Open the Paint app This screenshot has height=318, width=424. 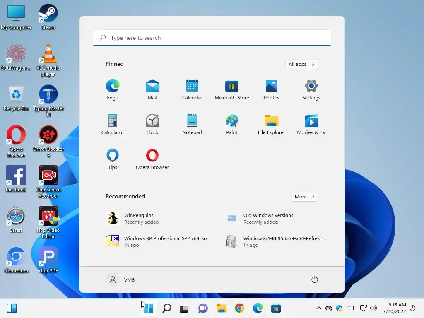pos(232,124)
